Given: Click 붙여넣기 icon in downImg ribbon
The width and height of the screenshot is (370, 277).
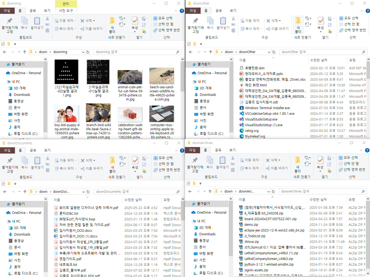Looking at the screenshot, I should coord(37,21).
